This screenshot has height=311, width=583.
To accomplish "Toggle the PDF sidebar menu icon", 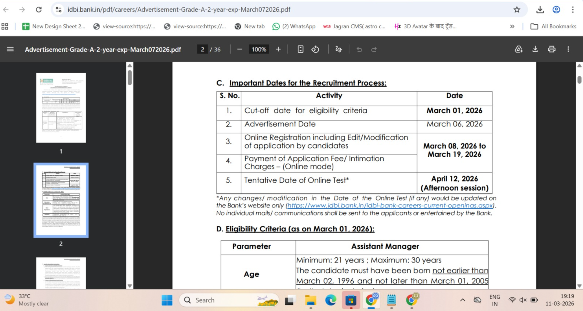I will [10, 49].
